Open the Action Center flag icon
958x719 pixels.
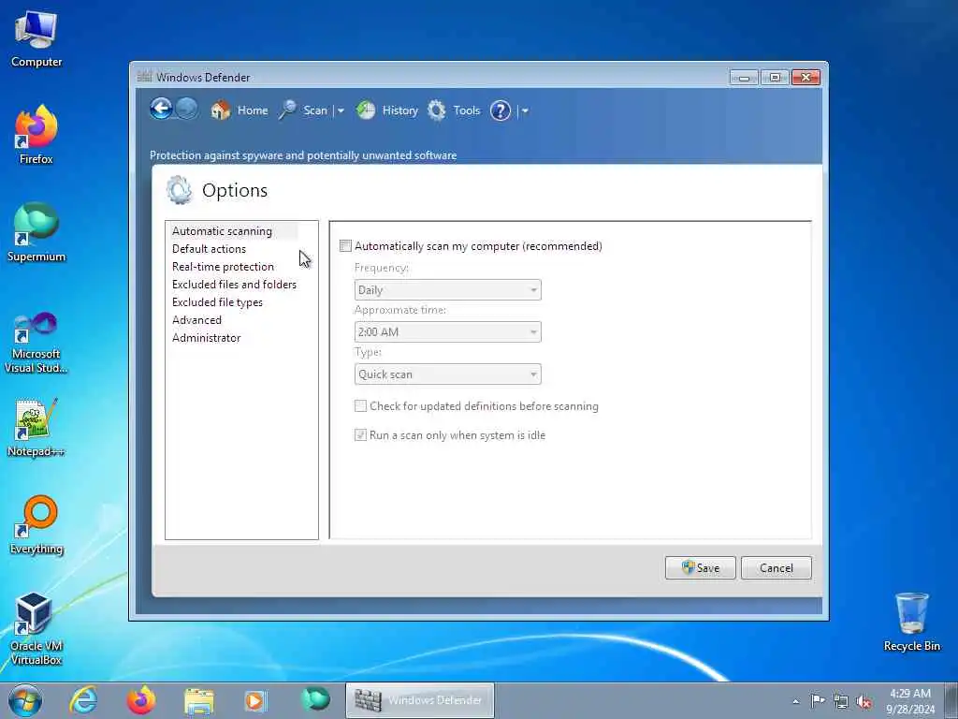(x=817, y=700)
